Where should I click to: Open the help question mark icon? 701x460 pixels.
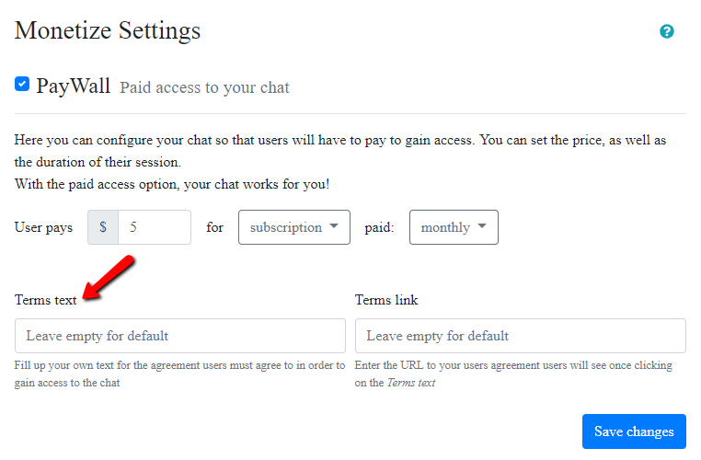667,31
